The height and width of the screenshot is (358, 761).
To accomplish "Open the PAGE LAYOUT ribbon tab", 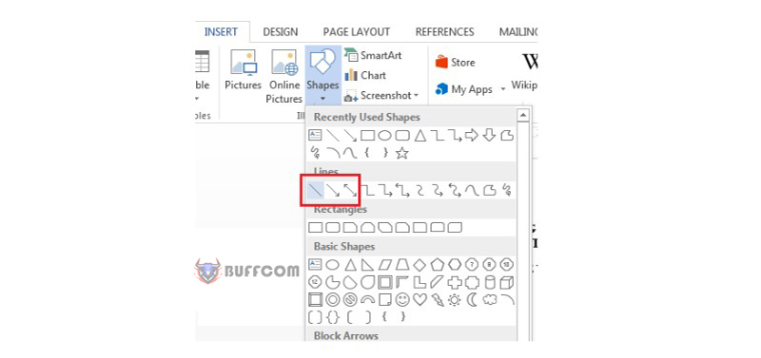I will pos(356,32).
